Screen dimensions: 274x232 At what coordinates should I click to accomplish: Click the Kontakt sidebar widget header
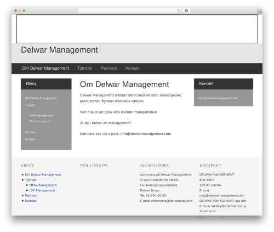click(x=224, y=84)
